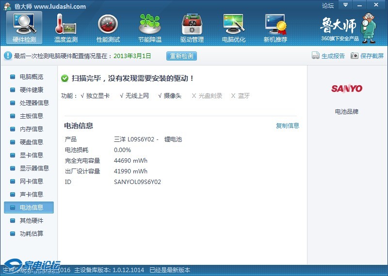The width and height of the screenshot is (388, 276).
Task: Show 硬盘信息 hard disk details
Action: point(31,142)
